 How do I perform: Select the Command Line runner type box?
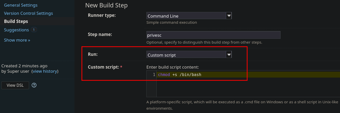click(189, 16)
